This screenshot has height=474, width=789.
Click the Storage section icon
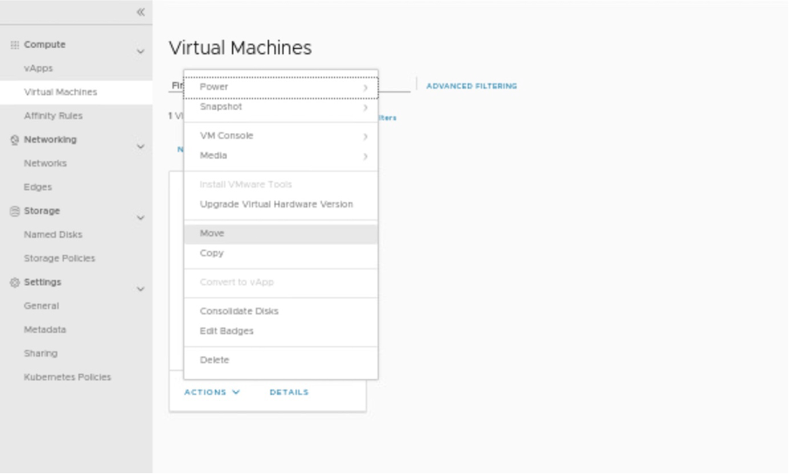(13, 211)
